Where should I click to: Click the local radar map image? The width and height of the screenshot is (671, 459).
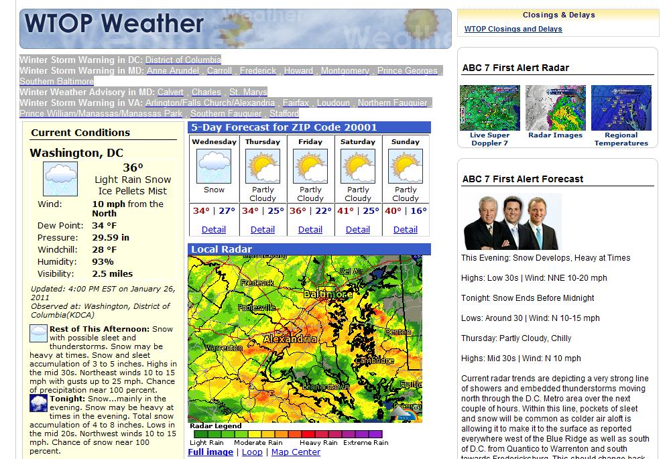point(305,338)
